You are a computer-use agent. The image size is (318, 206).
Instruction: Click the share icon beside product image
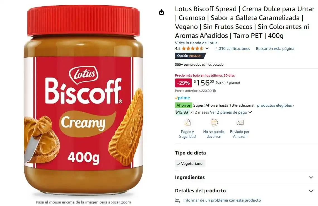coord(162,12)
